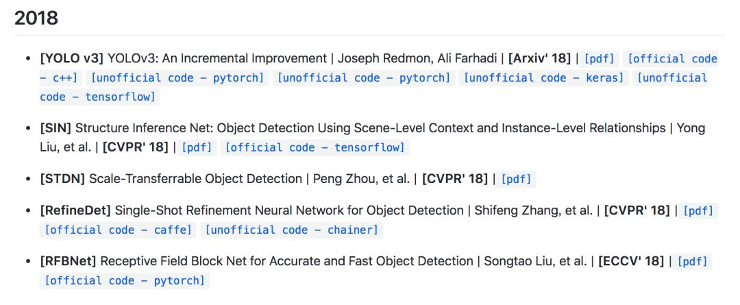Open the first YOLOv3 unofficial pytorch code link
740x305 pixels.
[x=177, y=77]
